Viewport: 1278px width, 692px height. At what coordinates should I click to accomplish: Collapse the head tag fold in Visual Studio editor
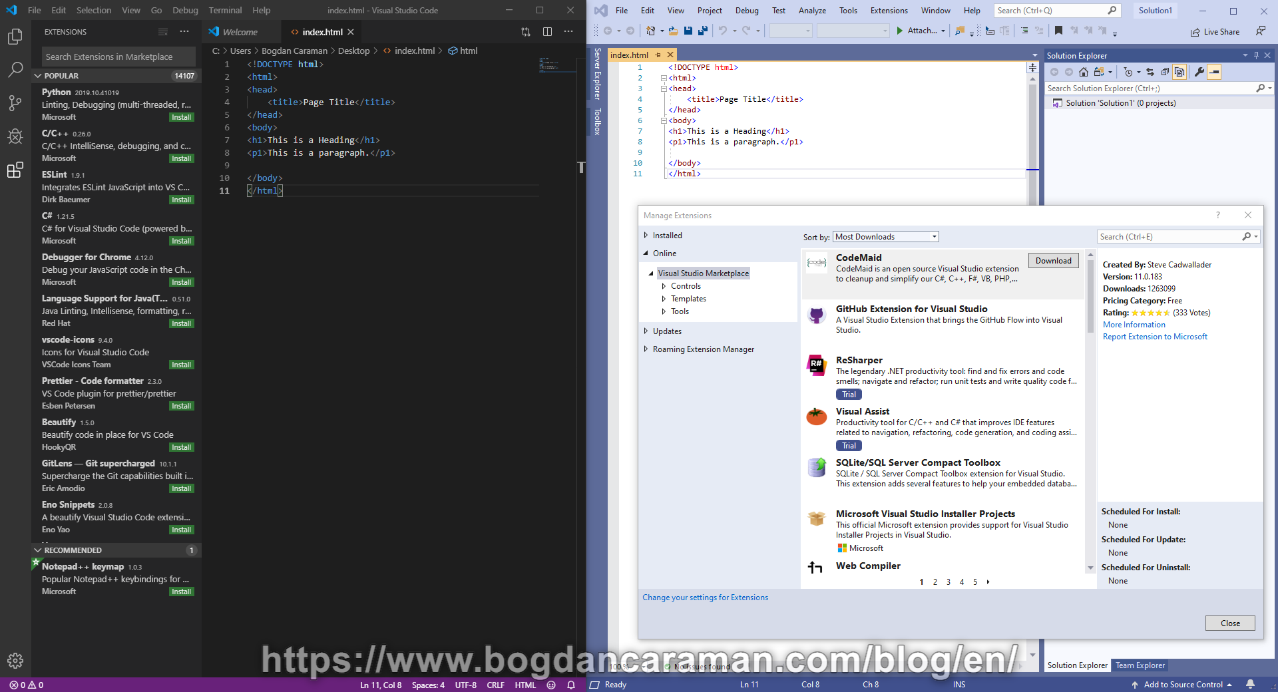pos(664,88)
